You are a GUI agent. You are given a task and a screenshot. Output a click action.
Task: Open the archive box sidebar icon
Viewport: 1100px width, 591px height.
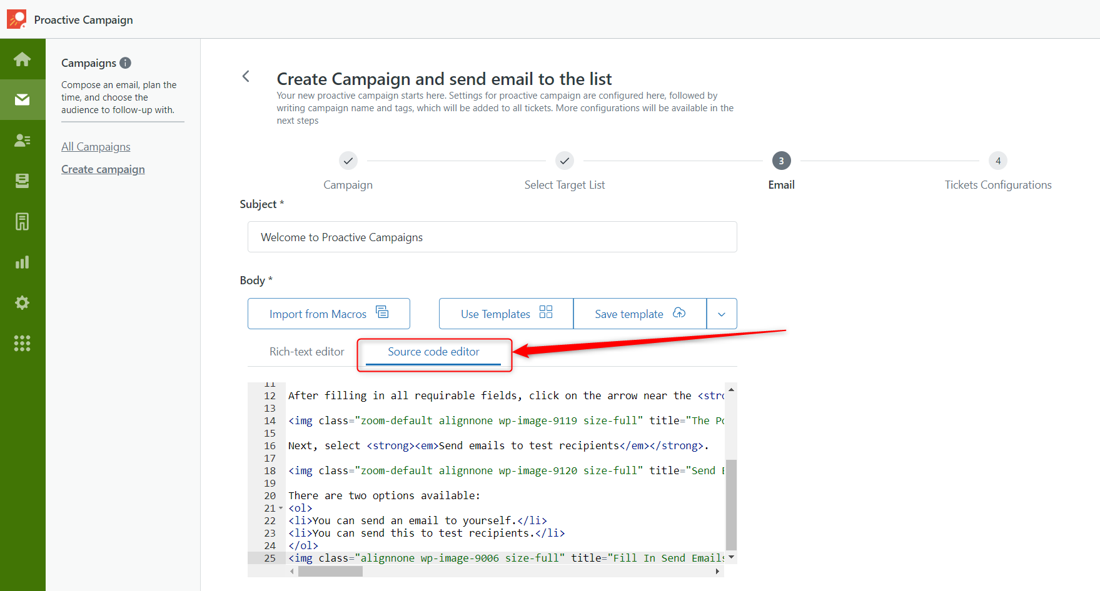23,181
